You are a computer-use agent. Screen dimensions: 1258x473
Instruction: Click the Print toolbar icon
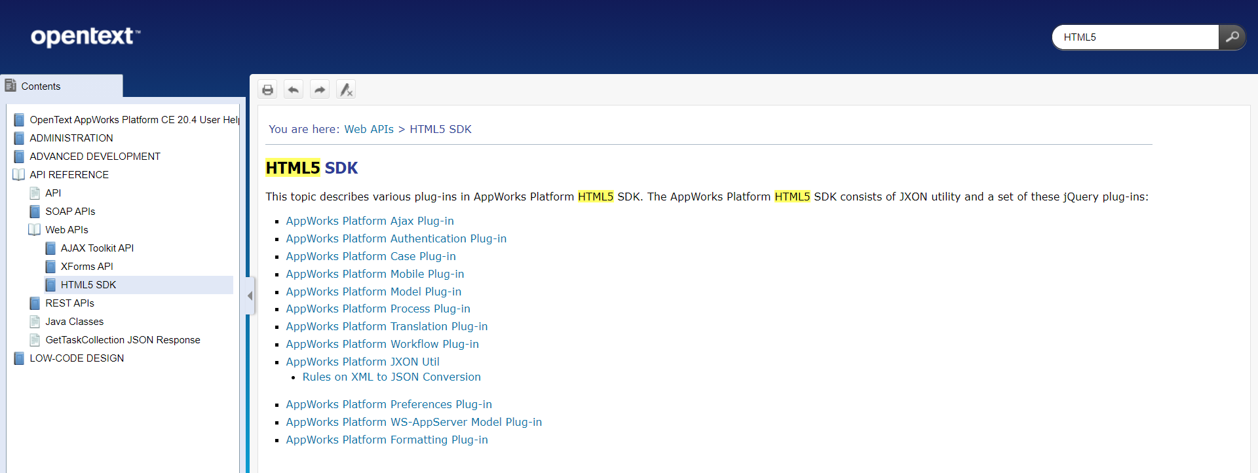point(267,90)
